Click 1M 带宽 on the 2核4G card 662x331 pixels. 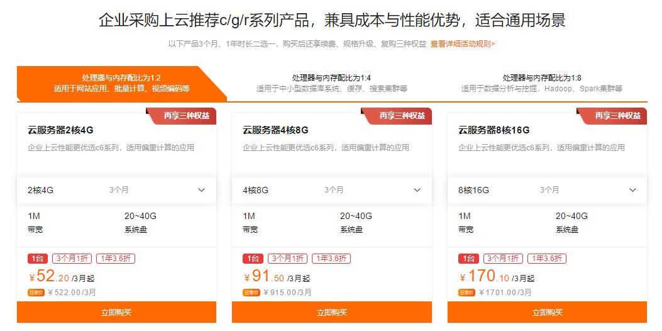35,223
